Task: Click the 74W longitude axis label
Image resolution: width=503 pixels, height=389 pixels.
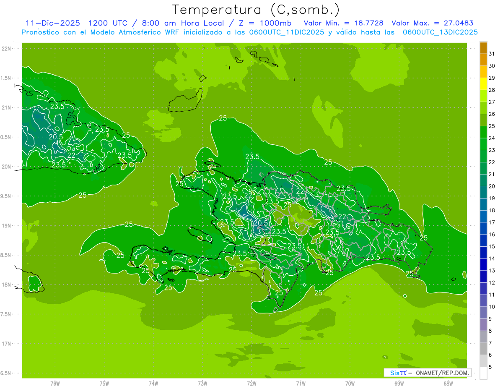Action: coord(153,384)
